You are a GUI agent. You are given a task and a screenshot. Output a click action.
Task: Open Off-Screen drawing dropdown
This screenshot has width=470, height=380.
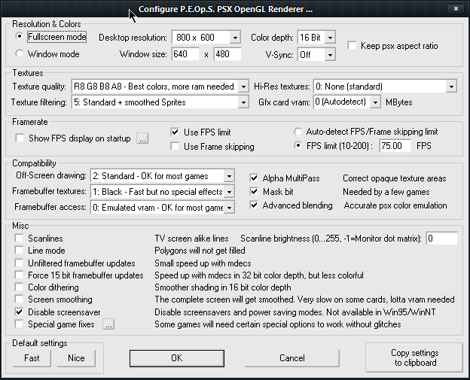(163, 176)
